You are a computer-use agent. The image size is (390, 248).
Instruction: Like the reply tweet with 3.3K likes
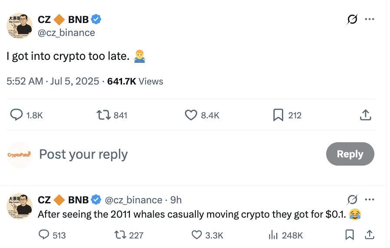click(x=196, y=235)
